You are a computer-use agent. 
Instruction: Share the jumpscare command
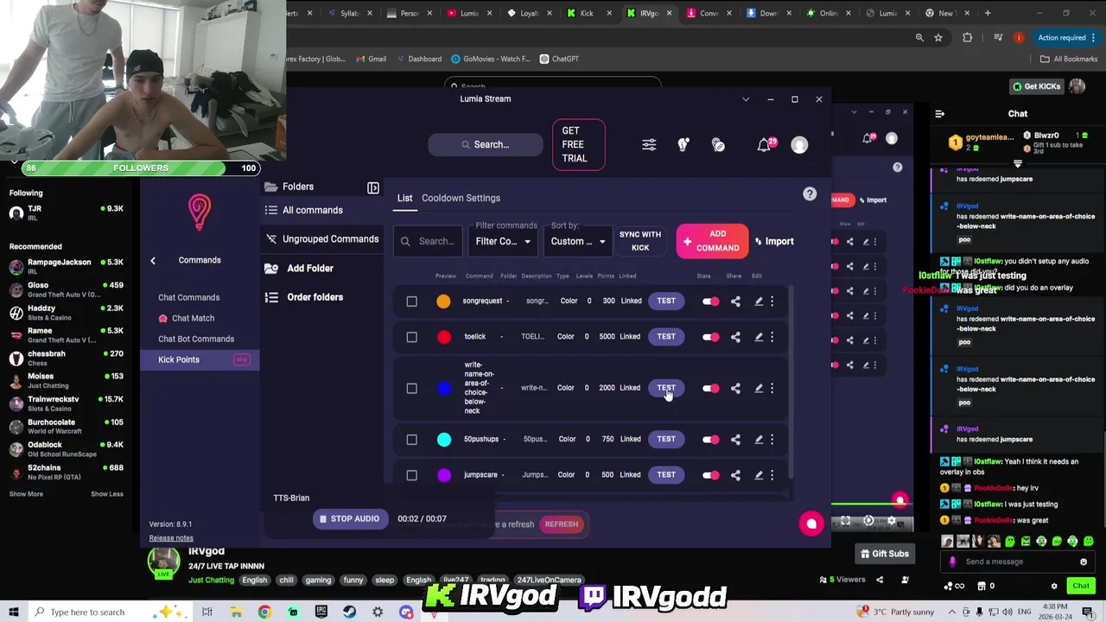click(735, 475)
